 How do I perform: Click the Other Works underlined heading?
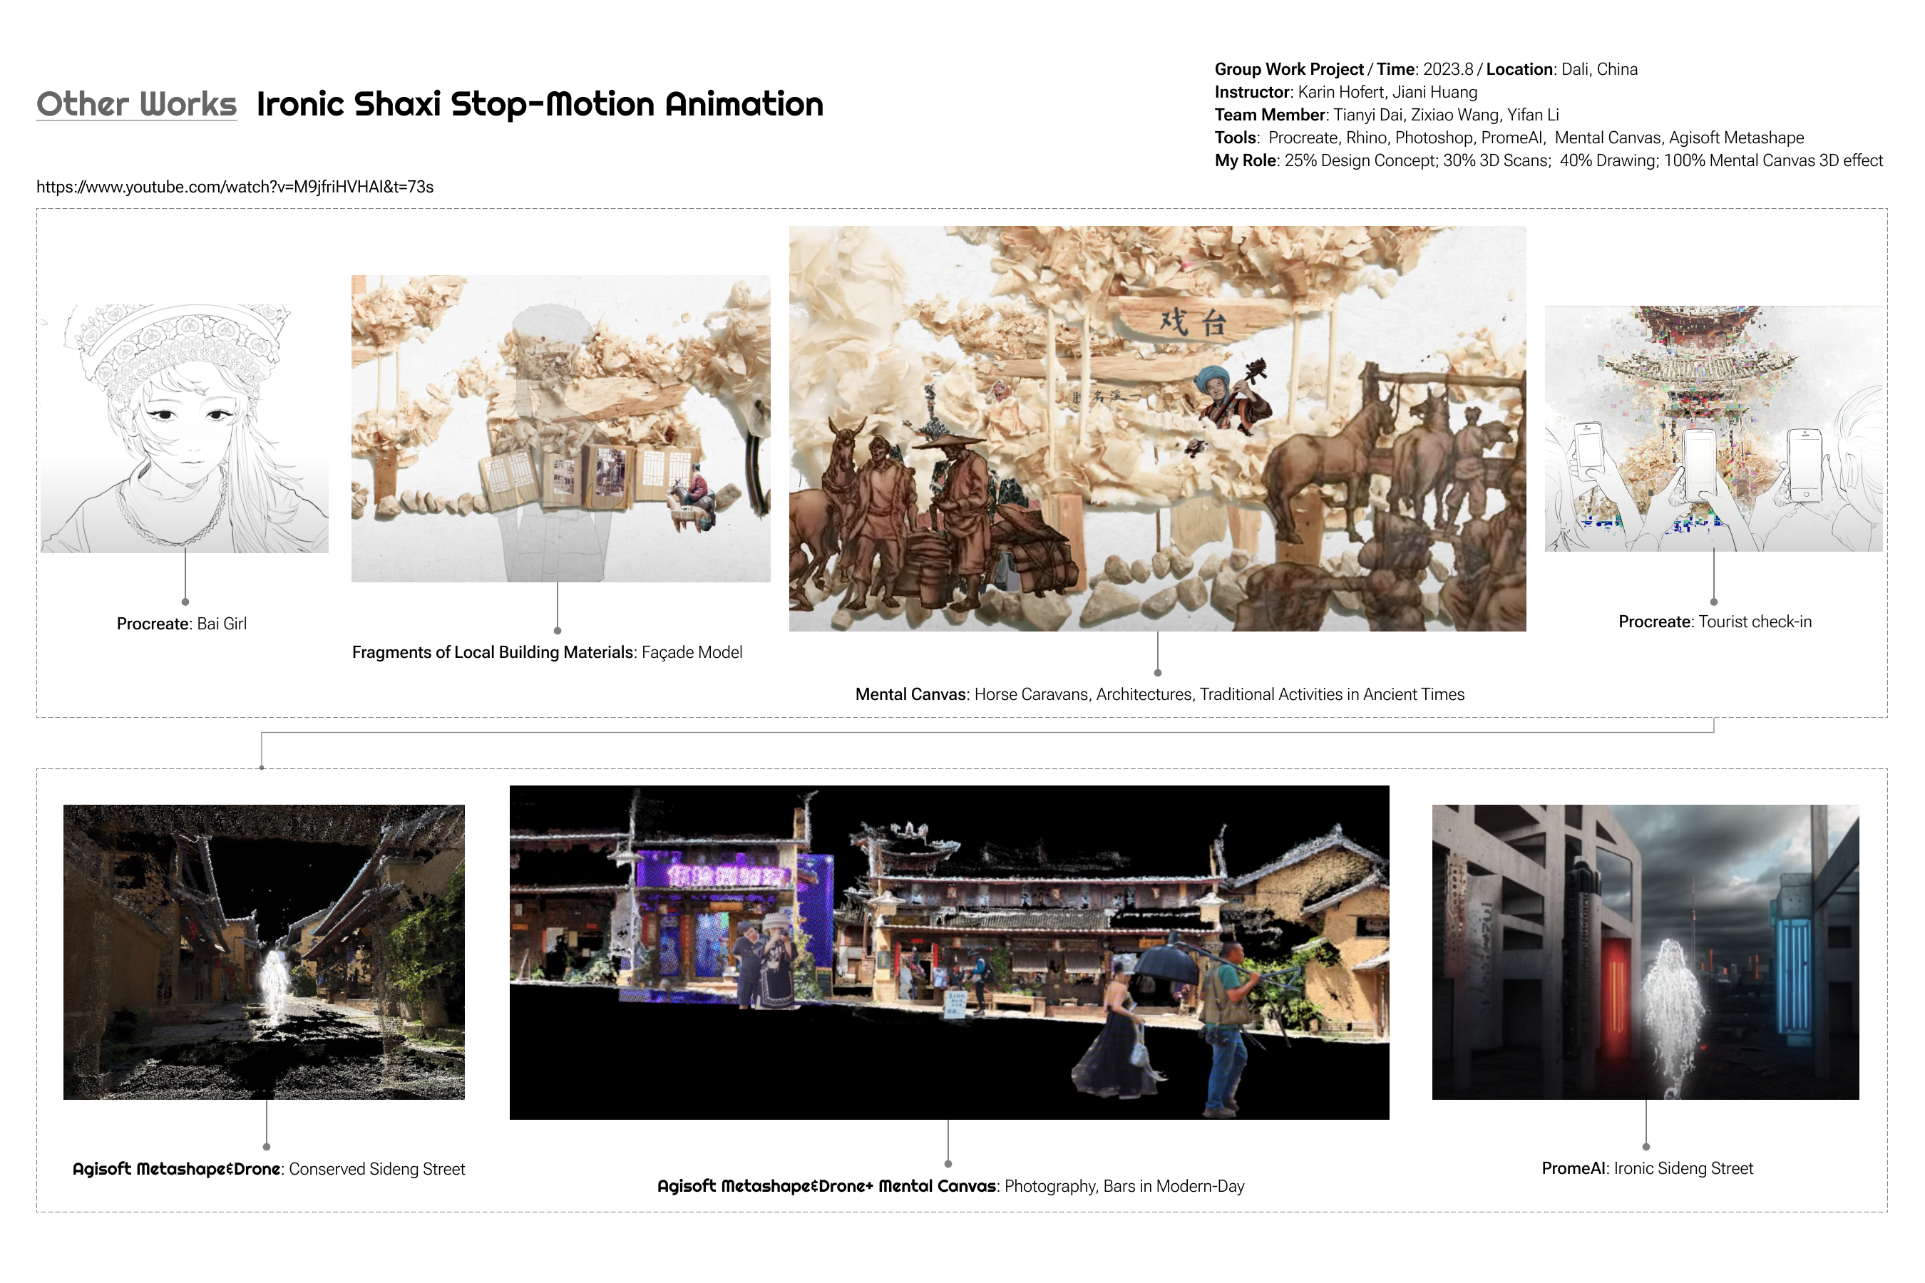[x=137, y=105]
